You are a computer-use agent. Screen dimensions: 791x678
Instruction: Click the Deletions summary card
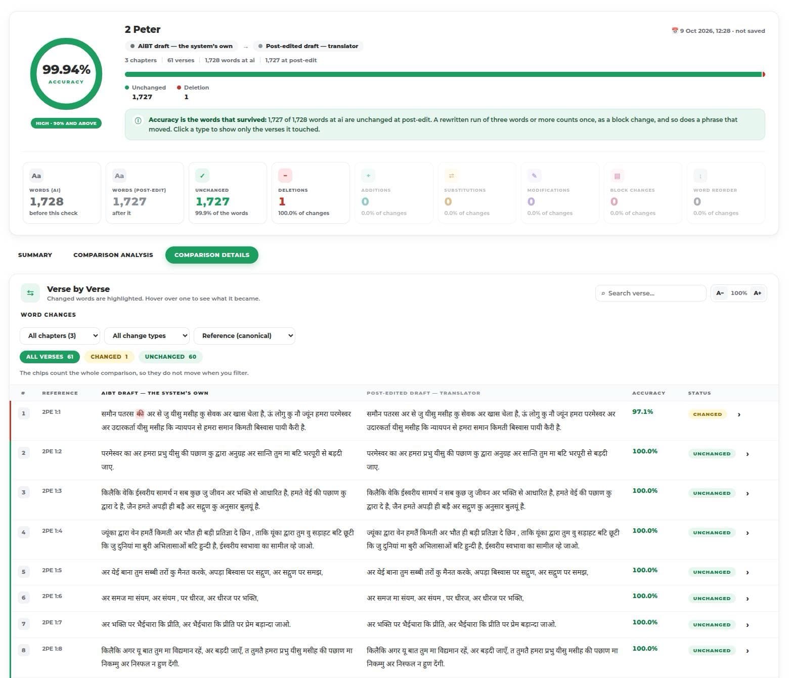311,193
